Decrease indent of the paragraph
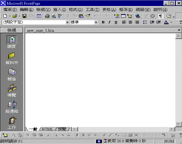 152,22
